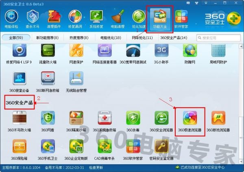Open the 3G小助手 tool icon
This screenshot has width=244, height=172.
pos(161,52)
